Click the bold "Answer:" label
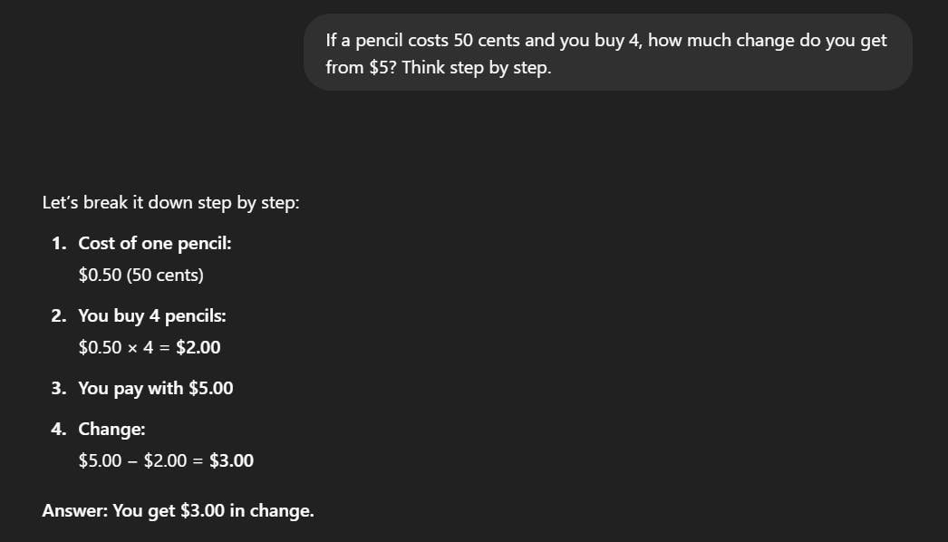Screen dimensions: 948x542 tap(74, 510)
